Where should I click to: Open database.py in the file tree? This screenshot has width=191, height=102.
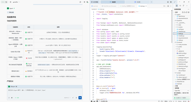point(182,31)
